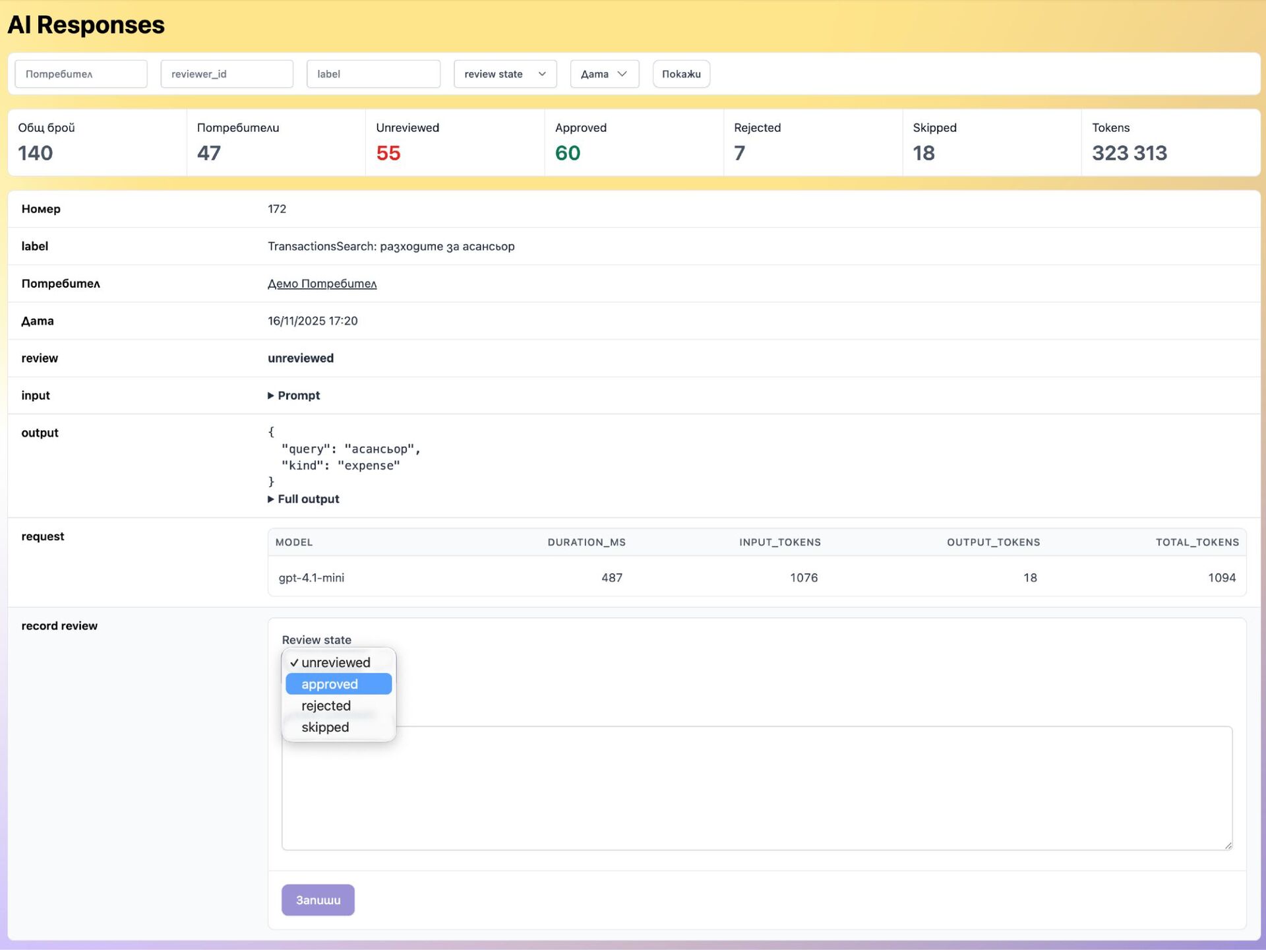The image size is (1266, 950).
Task: Click the Unreviewed 55 stat card
Action: (455, 142)
